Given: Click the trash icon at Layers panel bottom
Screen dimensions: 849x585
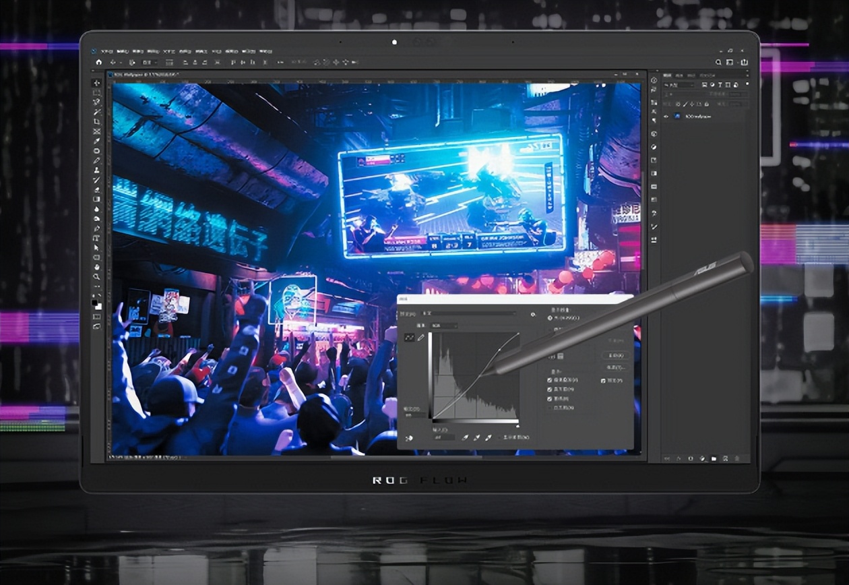Looking at the screenshot, I should (737, 458).
